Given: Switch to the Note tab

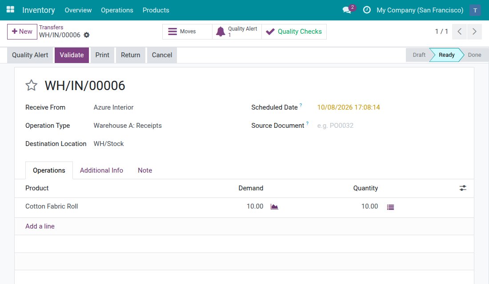Looking at the screenshot, I should tap(145, 170).
